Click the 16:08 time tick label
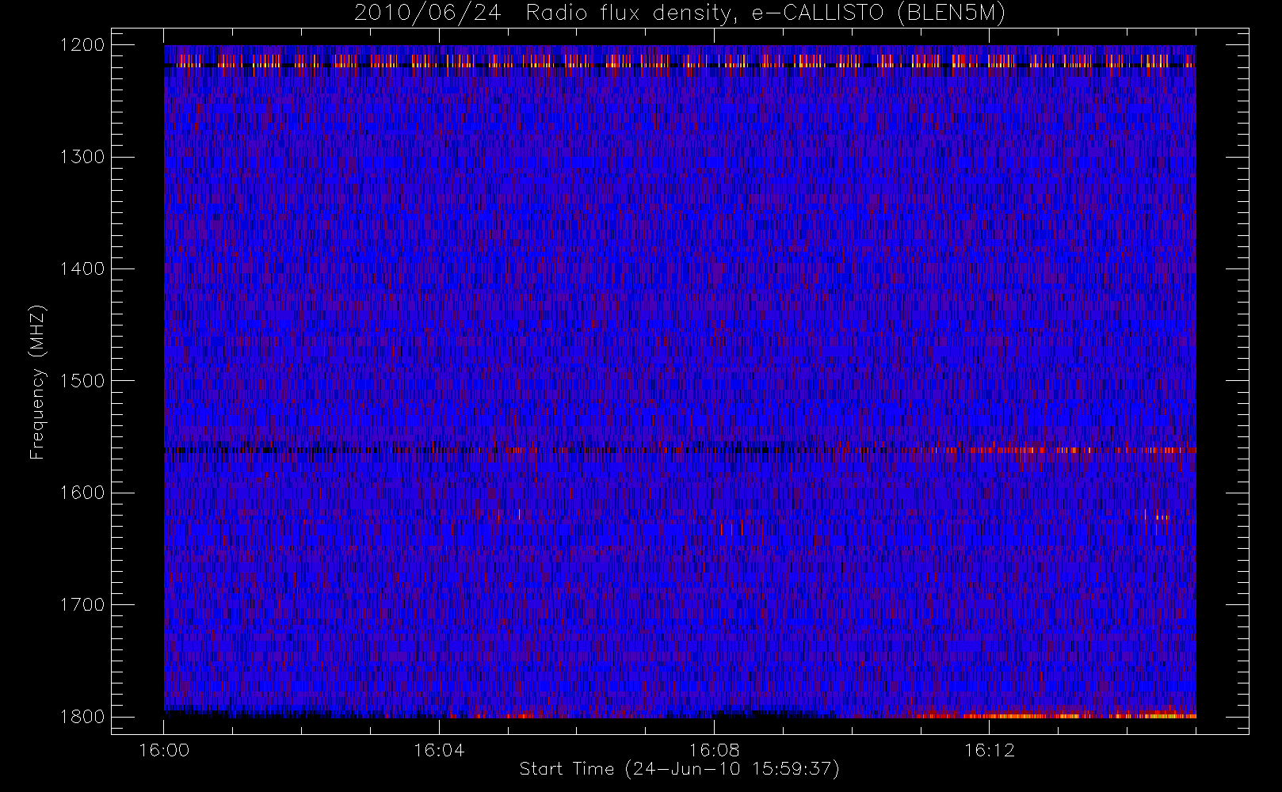The width and height of the screenshot is (1282, 792). click(714, 750)
